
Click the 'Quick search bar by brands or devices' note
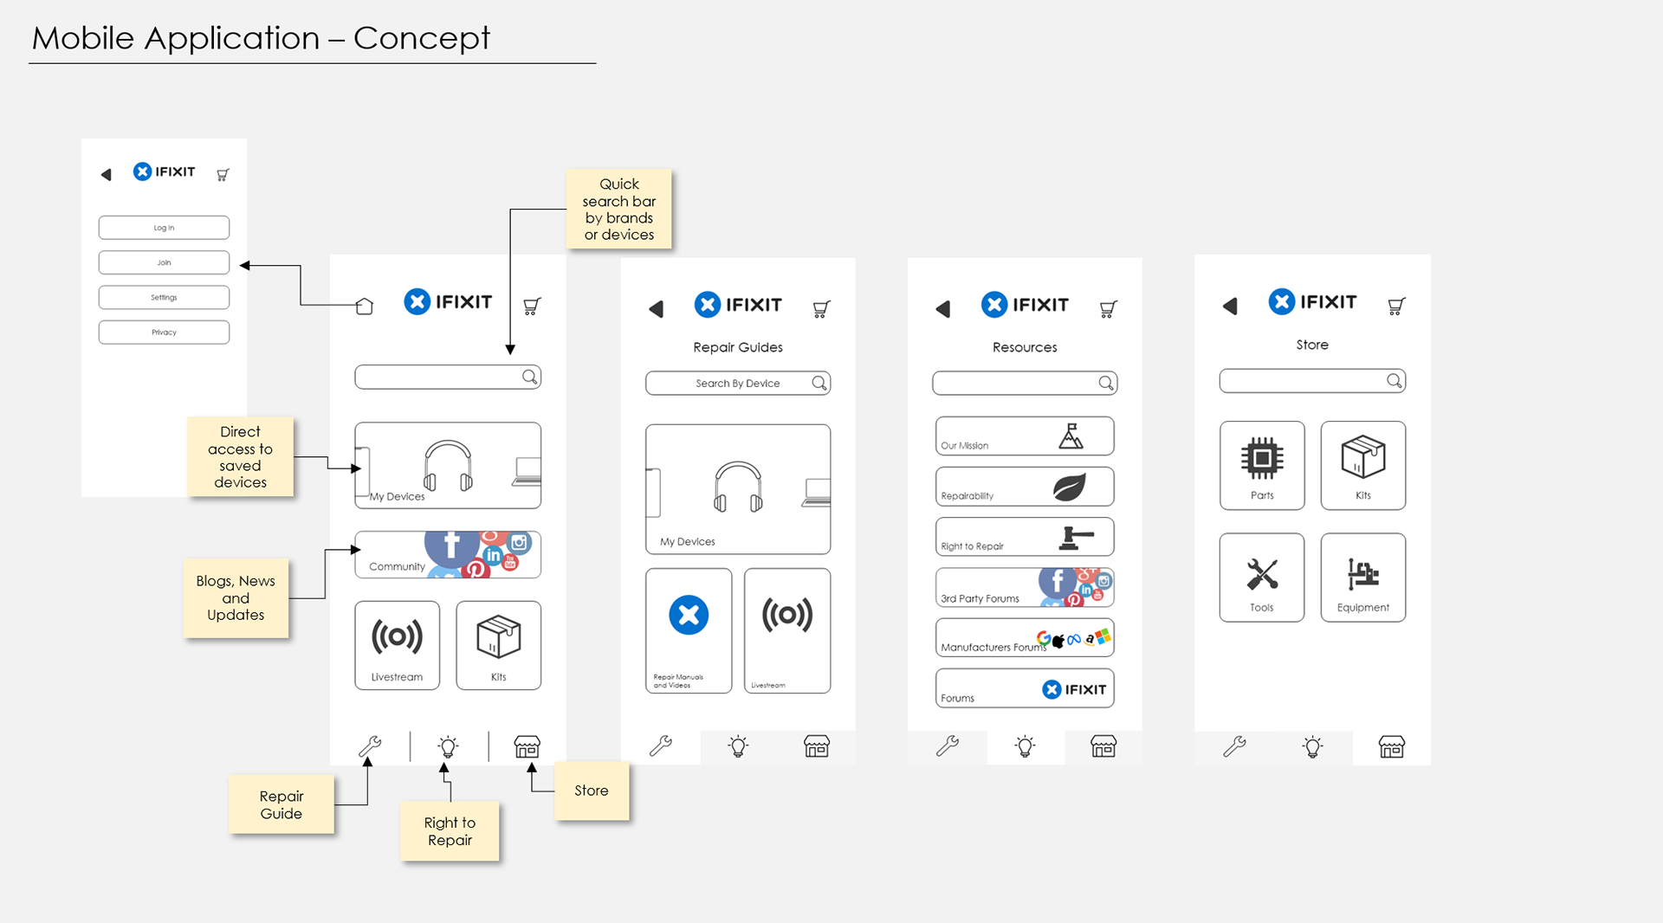tap(619, 209)
